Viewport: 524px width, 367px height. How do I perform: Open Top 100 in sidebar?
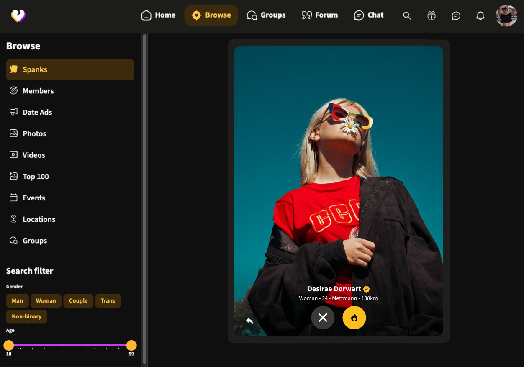[36, 177]
